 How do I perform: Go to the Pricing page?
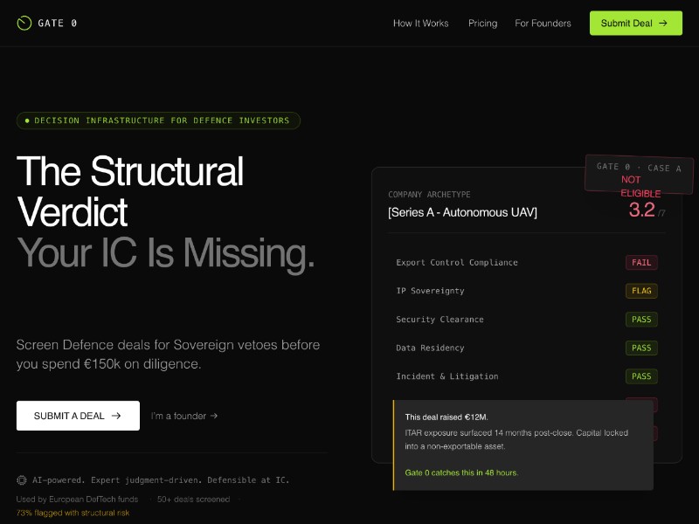coord(482,24)
